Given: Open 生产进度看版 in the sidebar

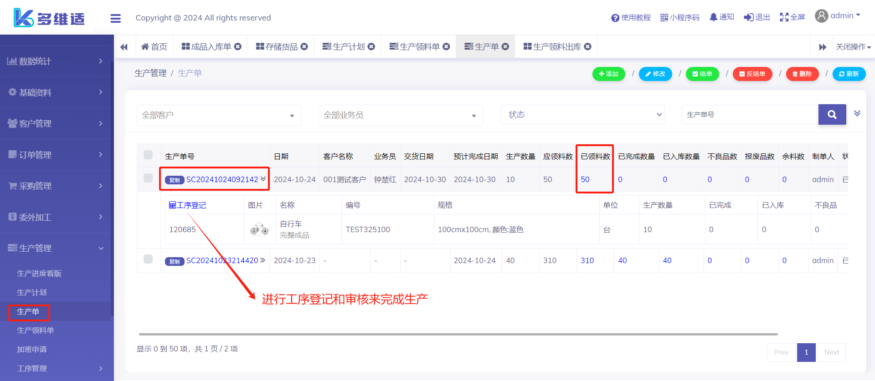Looking at the screenshot, I should click(x=39, y=273).
